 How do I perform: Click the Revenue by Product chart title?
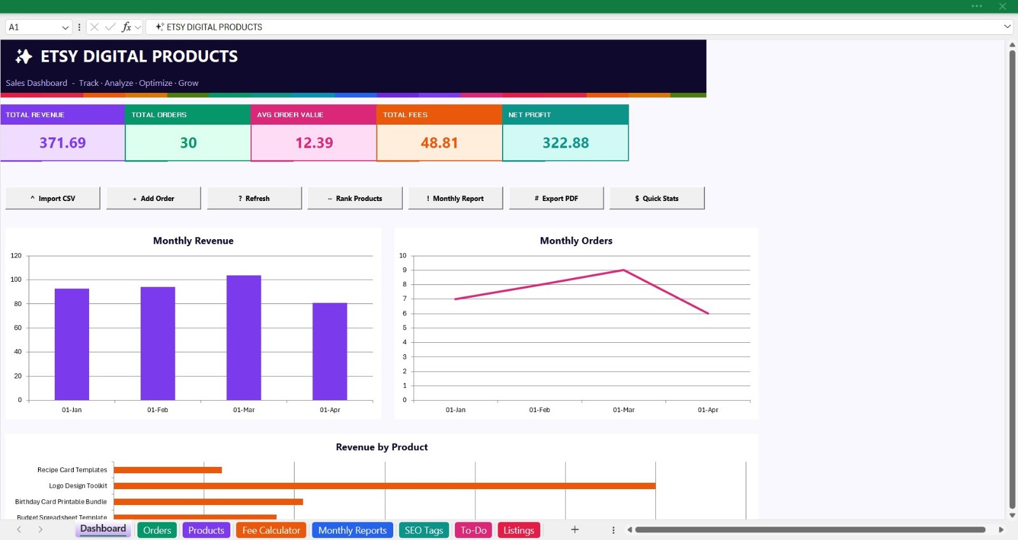pos(382,447)
